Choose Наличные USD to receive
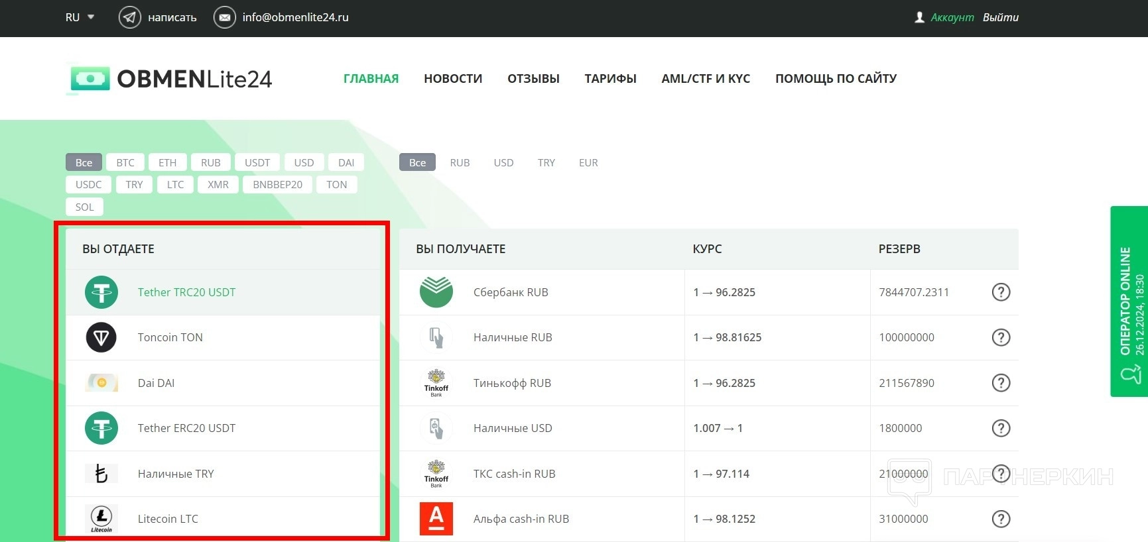The image size is (1148, 542). pyautogui.click(x=709, y=428)
